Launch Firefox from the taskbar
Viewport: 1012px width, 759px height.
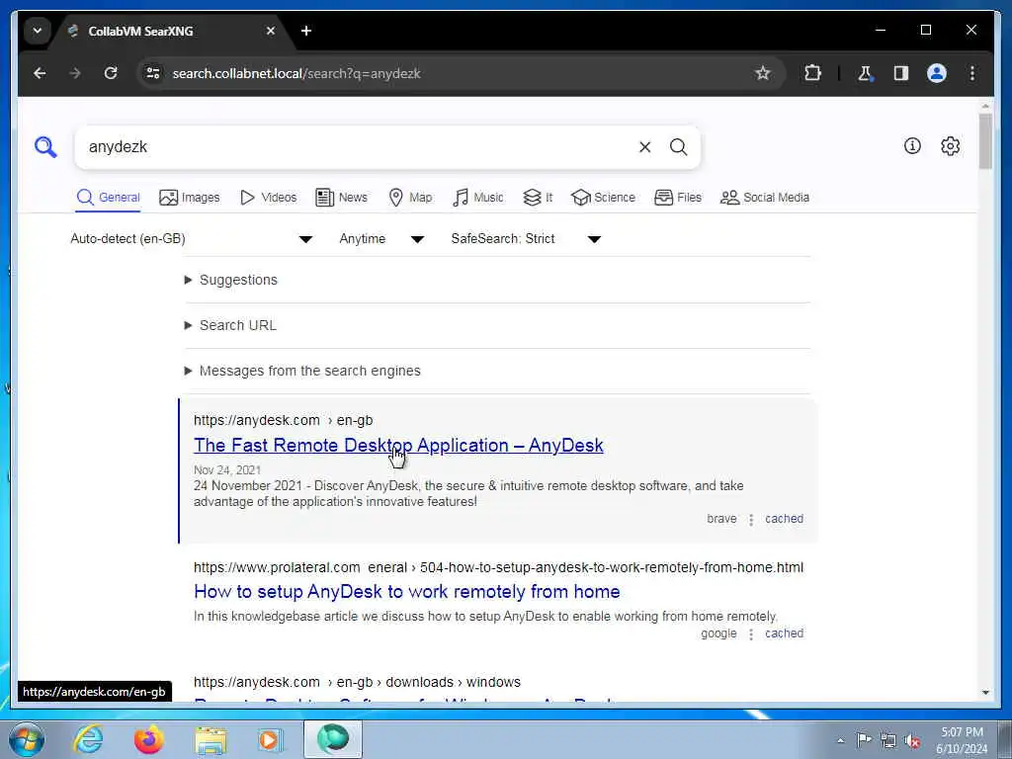[x=149, y=739]
